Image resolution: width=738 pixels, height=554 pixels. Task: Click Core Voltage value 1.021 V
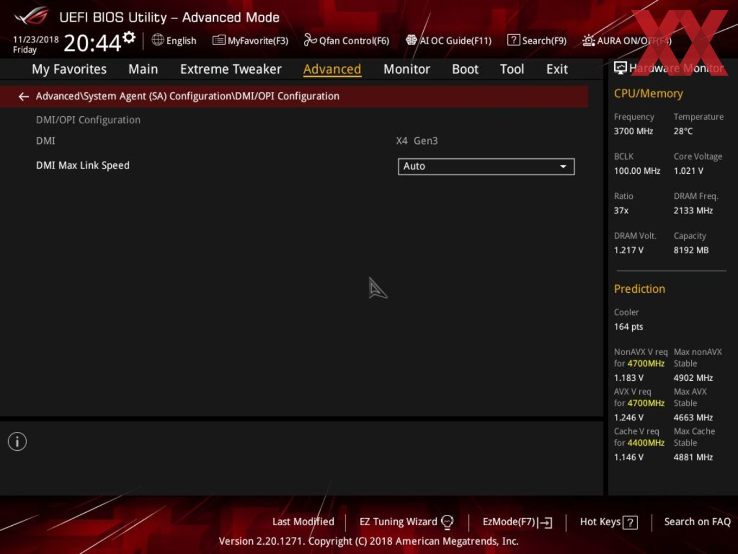688,171
